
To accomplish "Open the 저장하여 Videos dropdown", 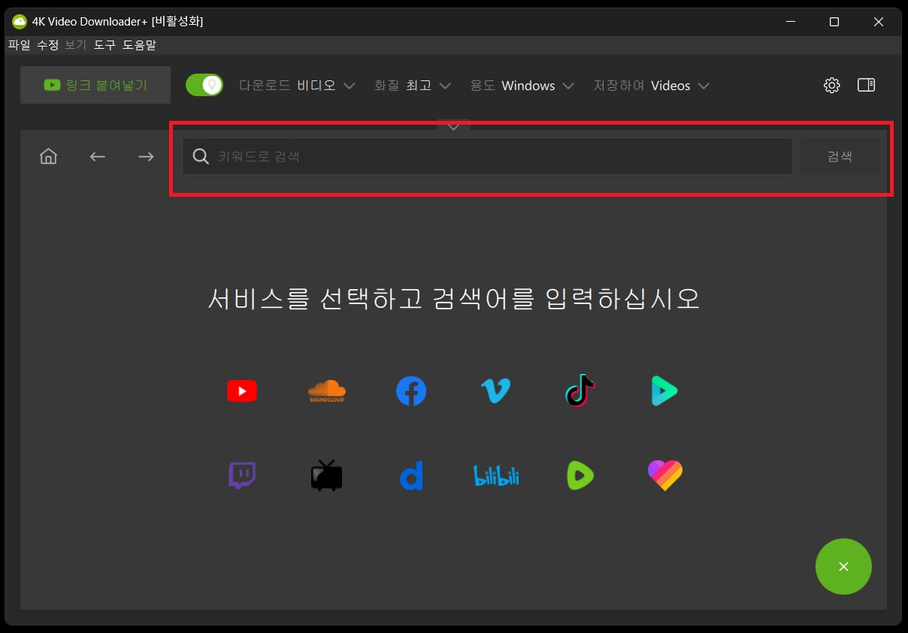I will [x=651, y=86].
